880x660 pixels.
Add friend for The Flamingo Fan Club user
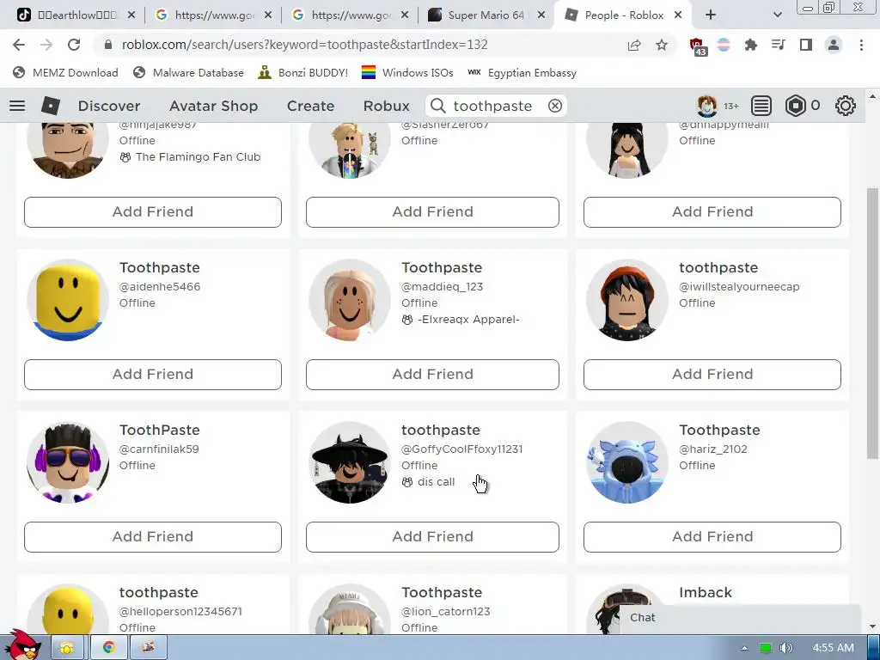(153, 212)
